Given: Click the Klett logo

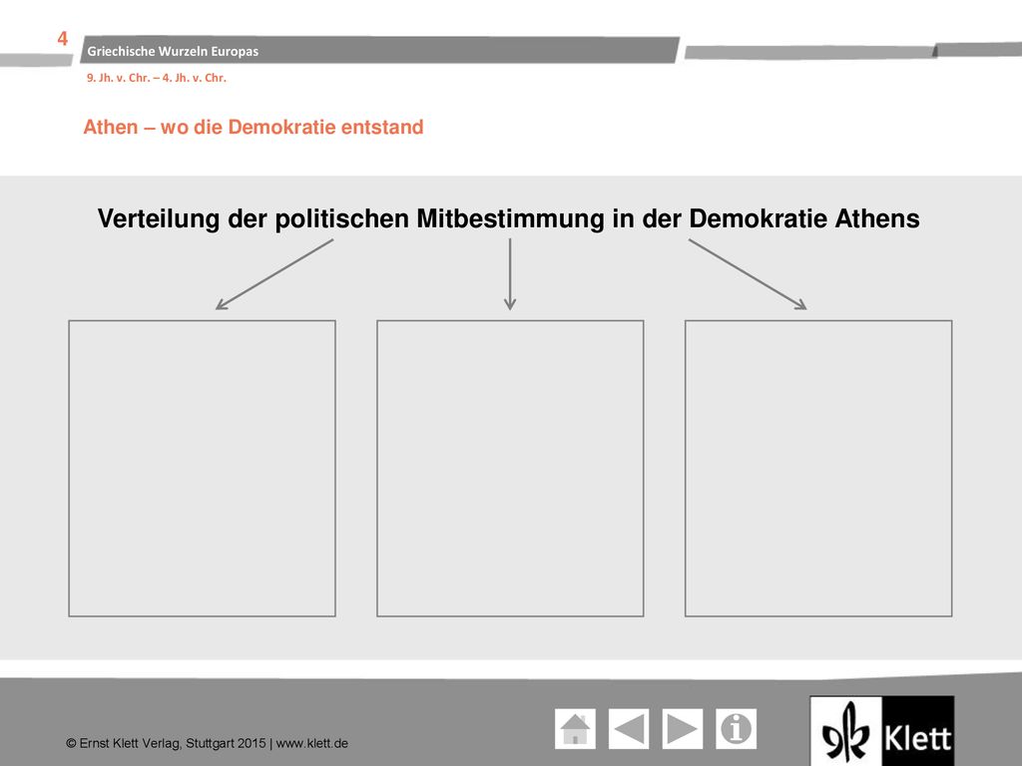Looking at the screenshot, I should coord(882,731).
